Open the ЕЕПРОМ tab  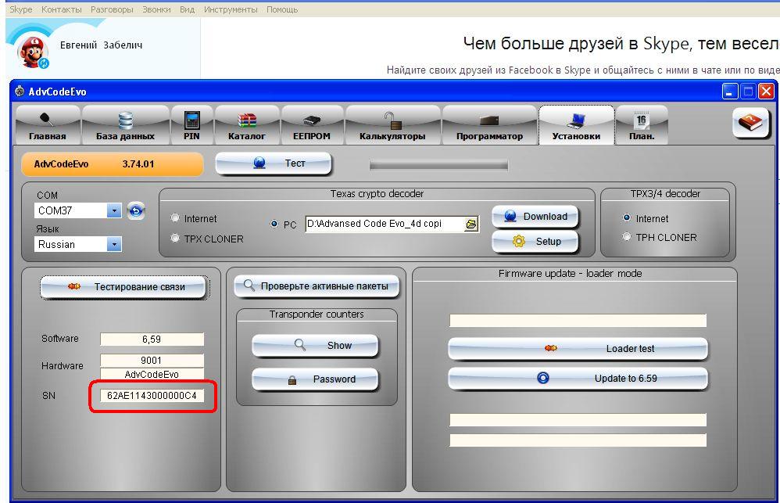pos(312,125)
